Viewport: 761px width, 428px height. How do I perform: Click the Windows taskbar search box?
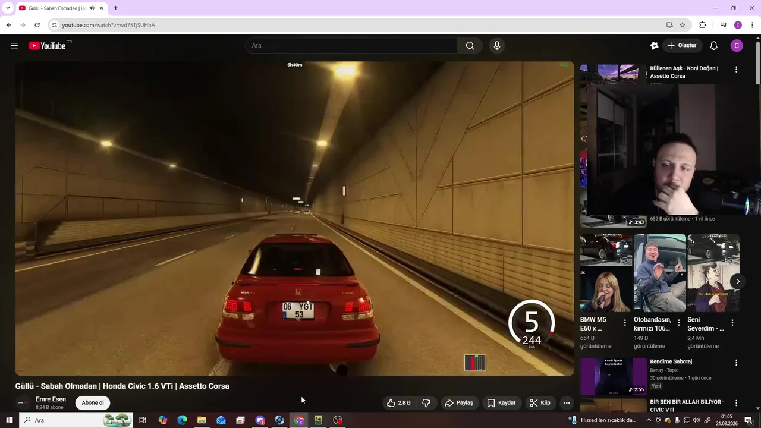click(77, 420)
